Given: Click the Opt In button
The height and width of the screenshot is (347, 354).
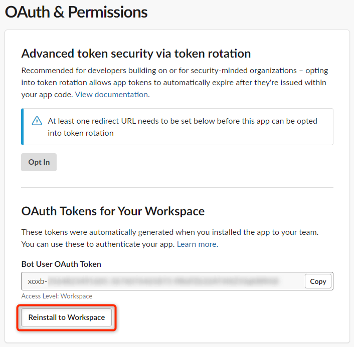Looking at the screenshot, I should [39, 162].
